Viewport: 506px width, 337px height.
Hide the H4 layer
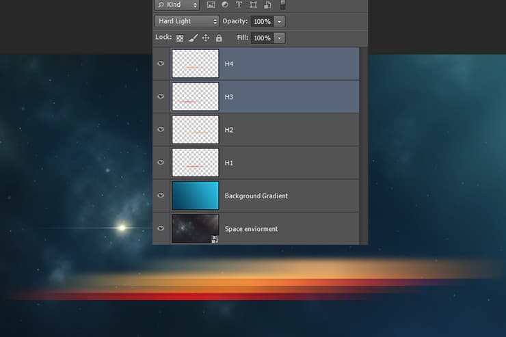click(161, 64)
